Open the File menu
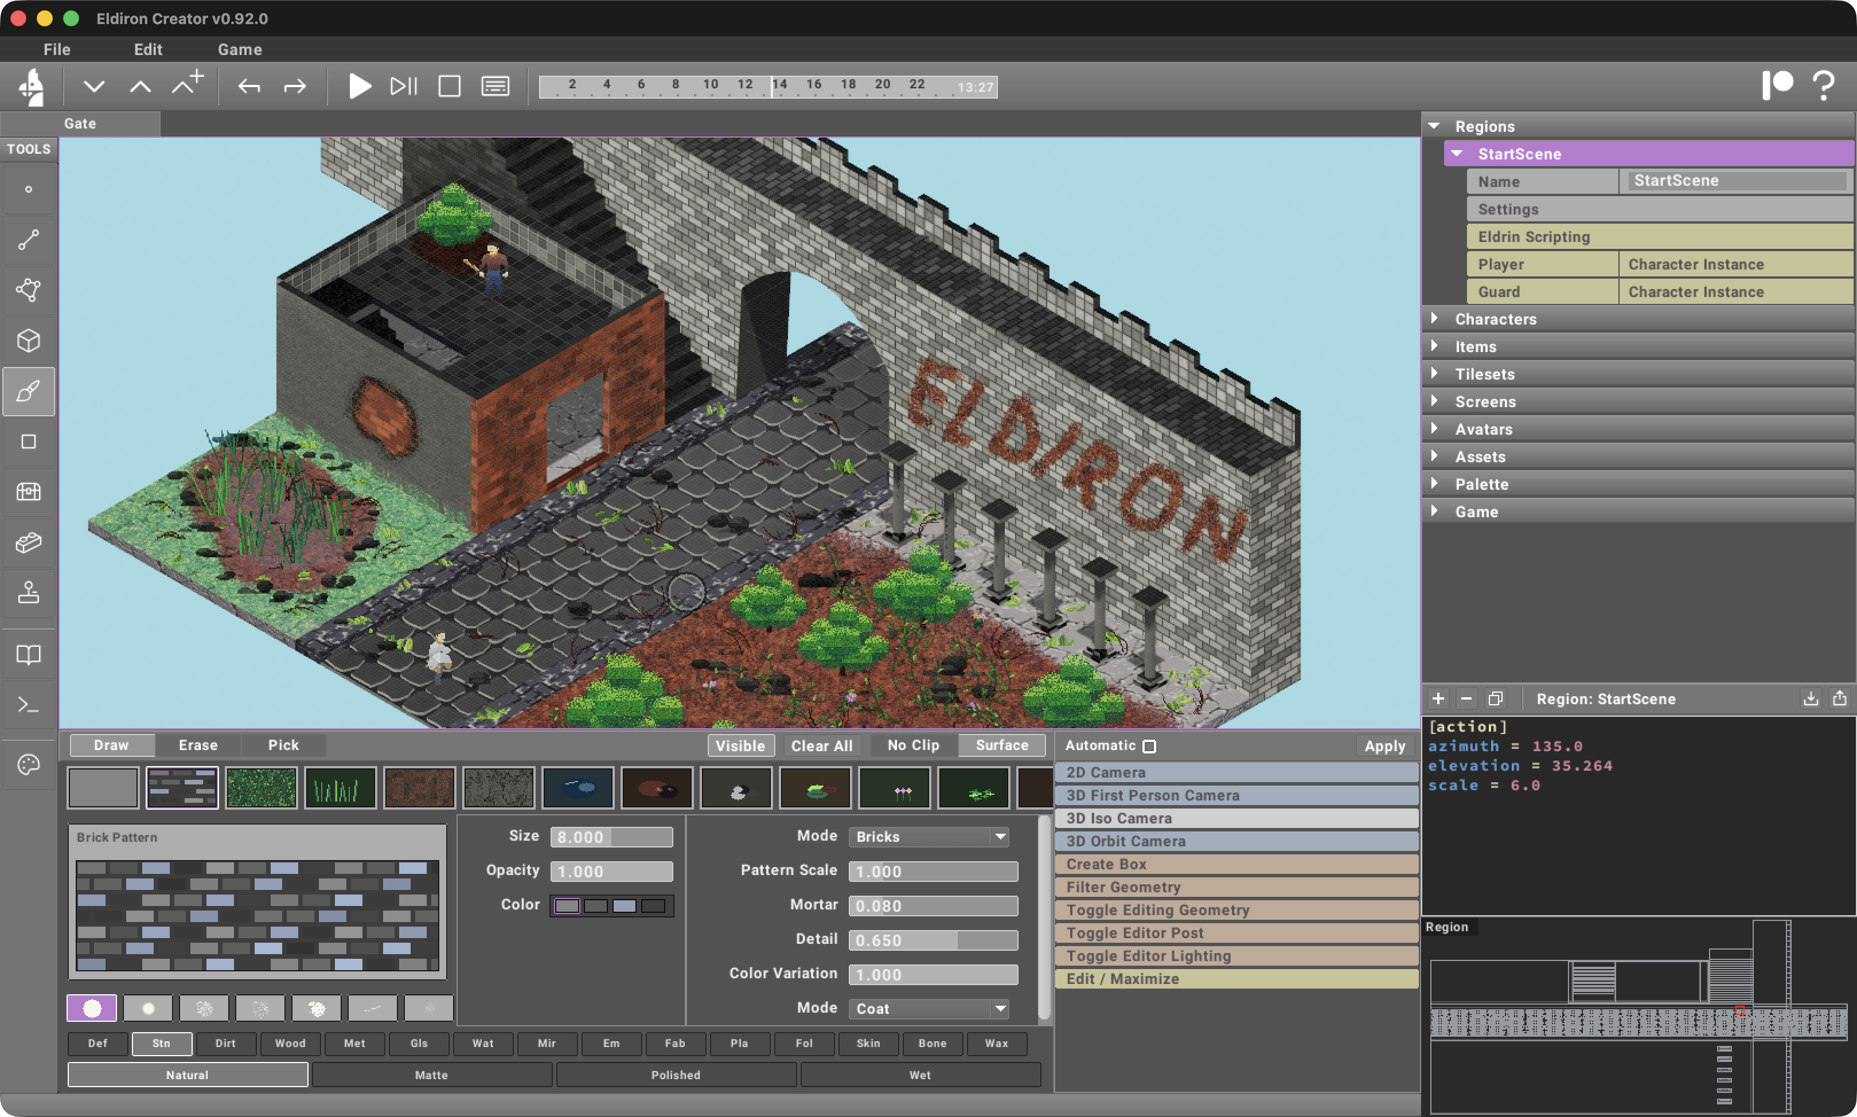Viewport: 1857px width, 1117px height. coord(57,50)
